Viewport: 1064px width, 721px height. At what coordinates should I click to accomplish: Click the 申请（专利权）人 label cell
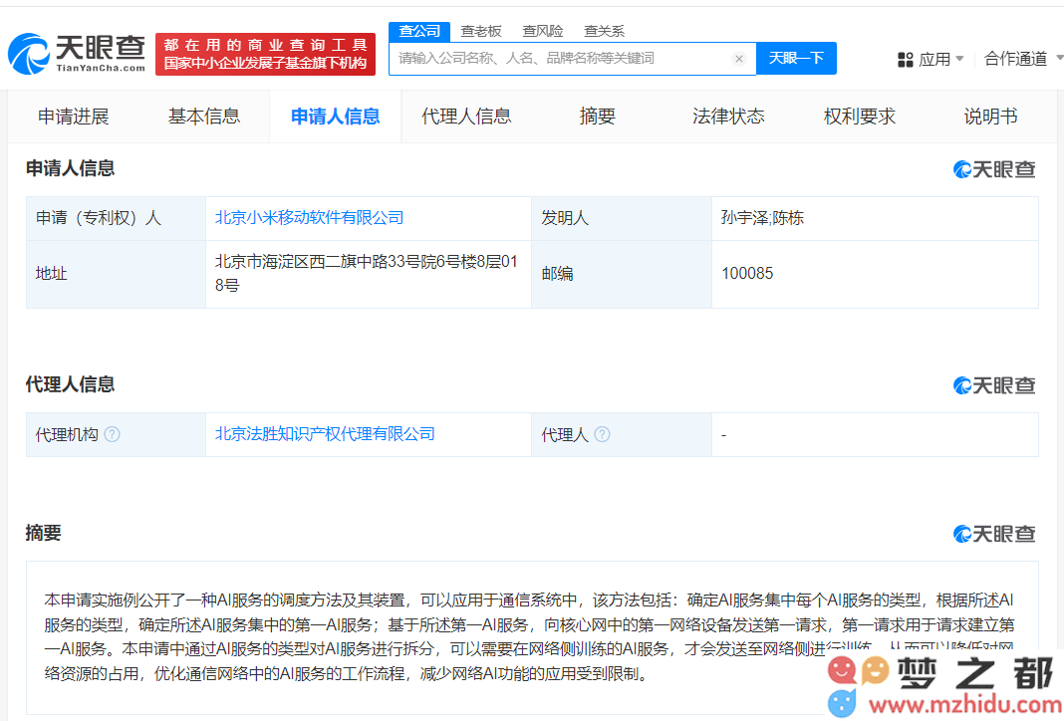[116, 218]
